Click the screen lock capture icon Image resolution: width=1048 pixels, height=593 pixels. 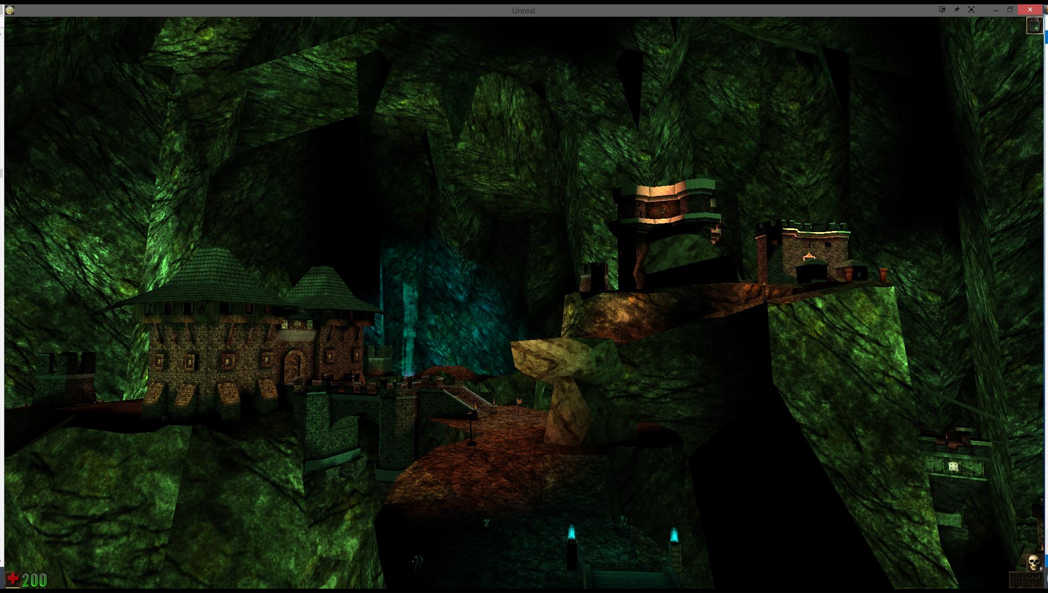pyautogui.click(x=971, y=10)
